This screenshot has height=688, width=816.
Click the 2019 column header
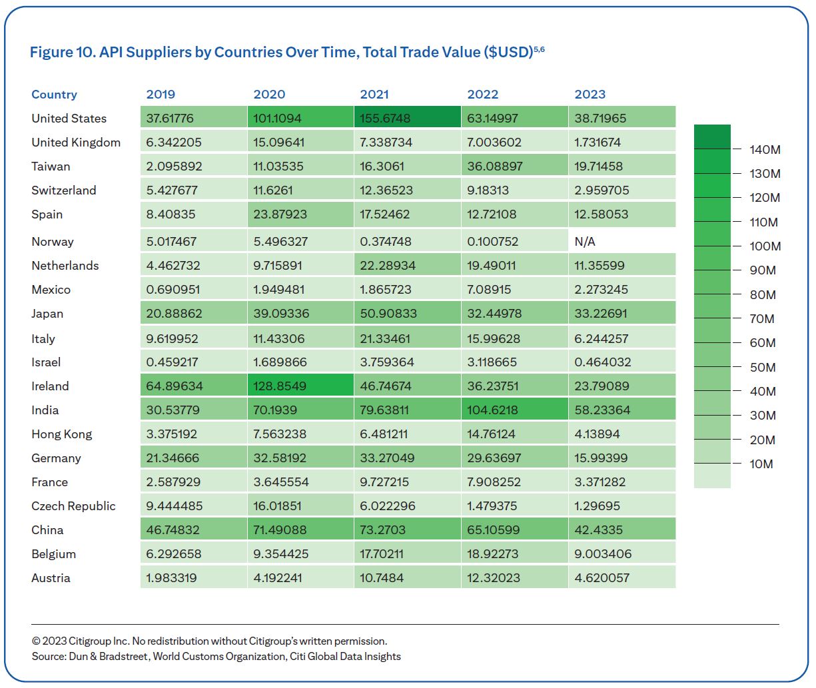(x=161, y=94)
